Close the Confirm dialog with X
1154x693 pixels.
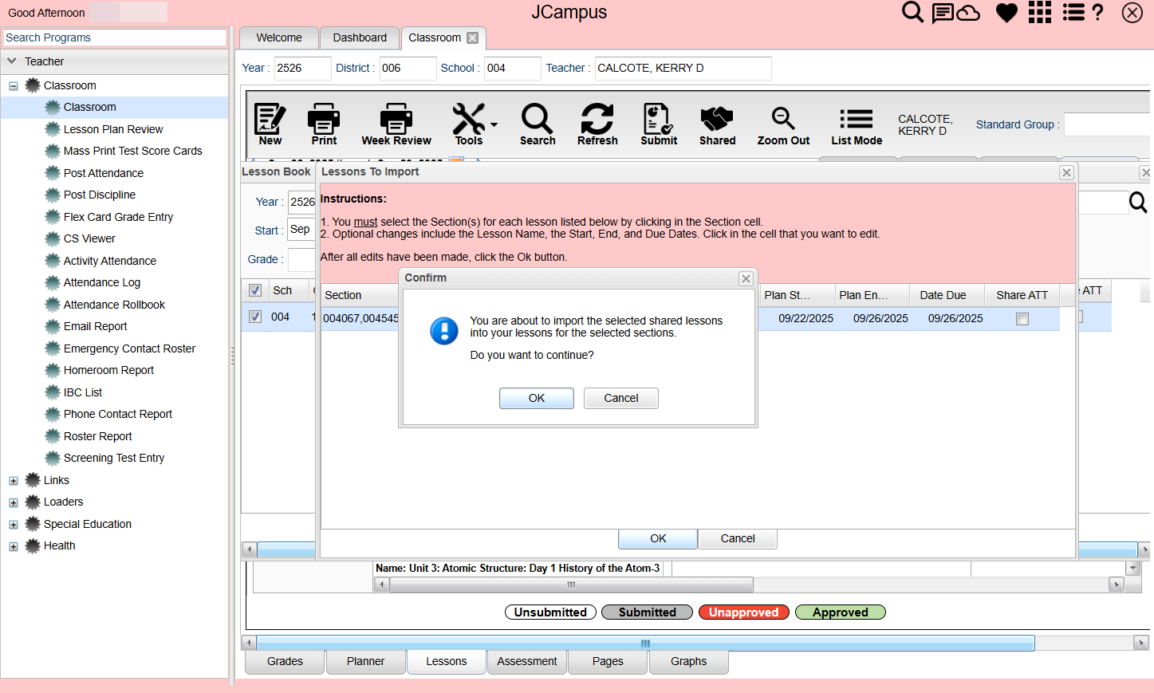coord(746,278)
